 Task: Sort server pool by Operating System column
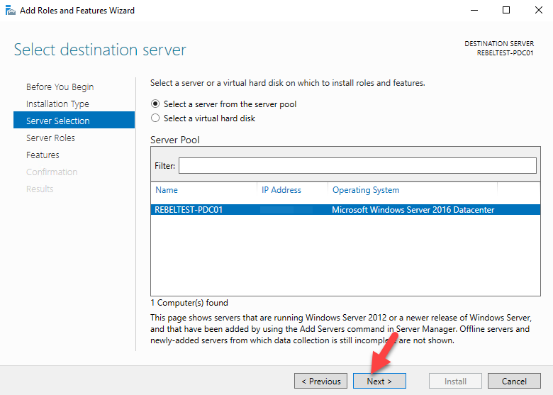tap(366, 190)
